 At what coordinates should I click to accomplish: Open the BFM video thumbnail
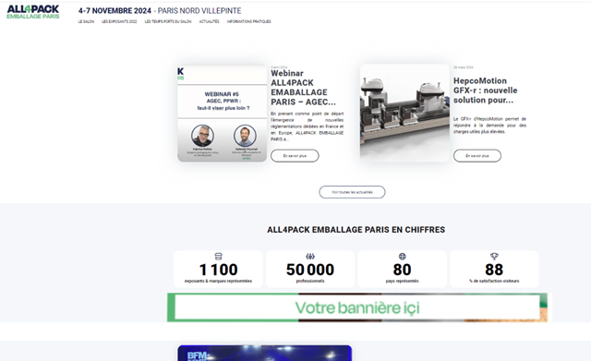pos(265,353)
